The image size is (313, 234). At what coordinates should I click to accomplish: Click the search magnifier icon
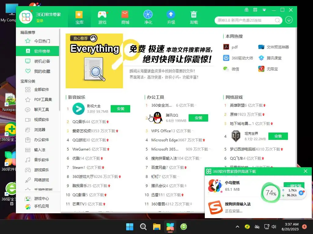click(277, 20)
